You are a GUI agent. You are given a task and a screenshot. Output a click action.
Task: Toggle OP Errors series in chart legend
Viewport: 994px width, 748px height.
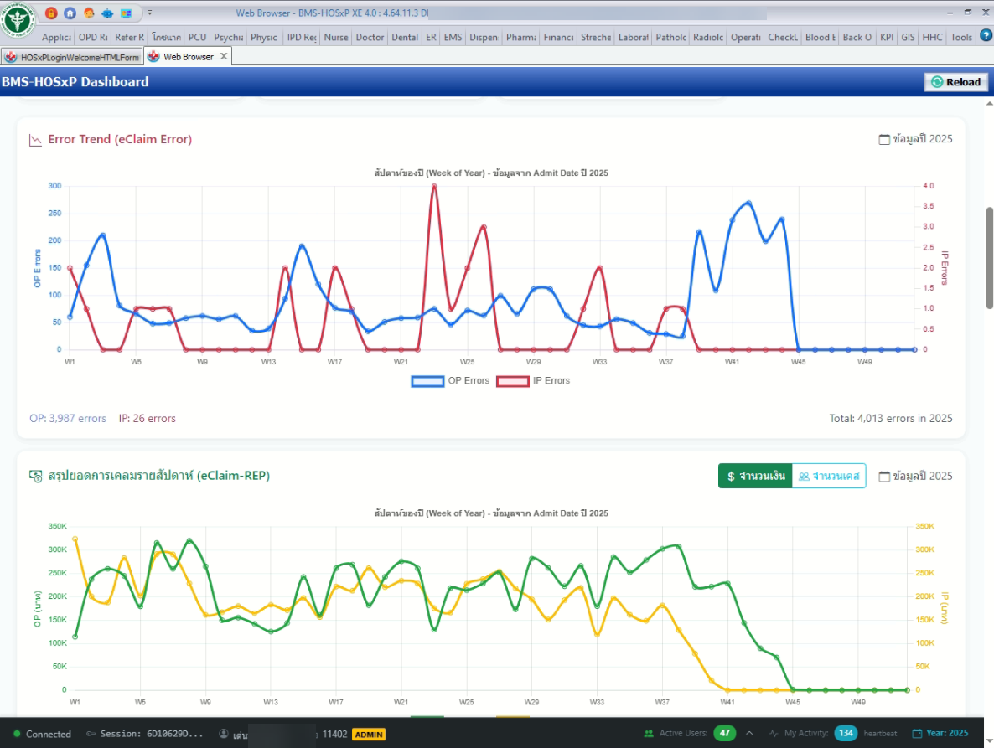(450, 381)
